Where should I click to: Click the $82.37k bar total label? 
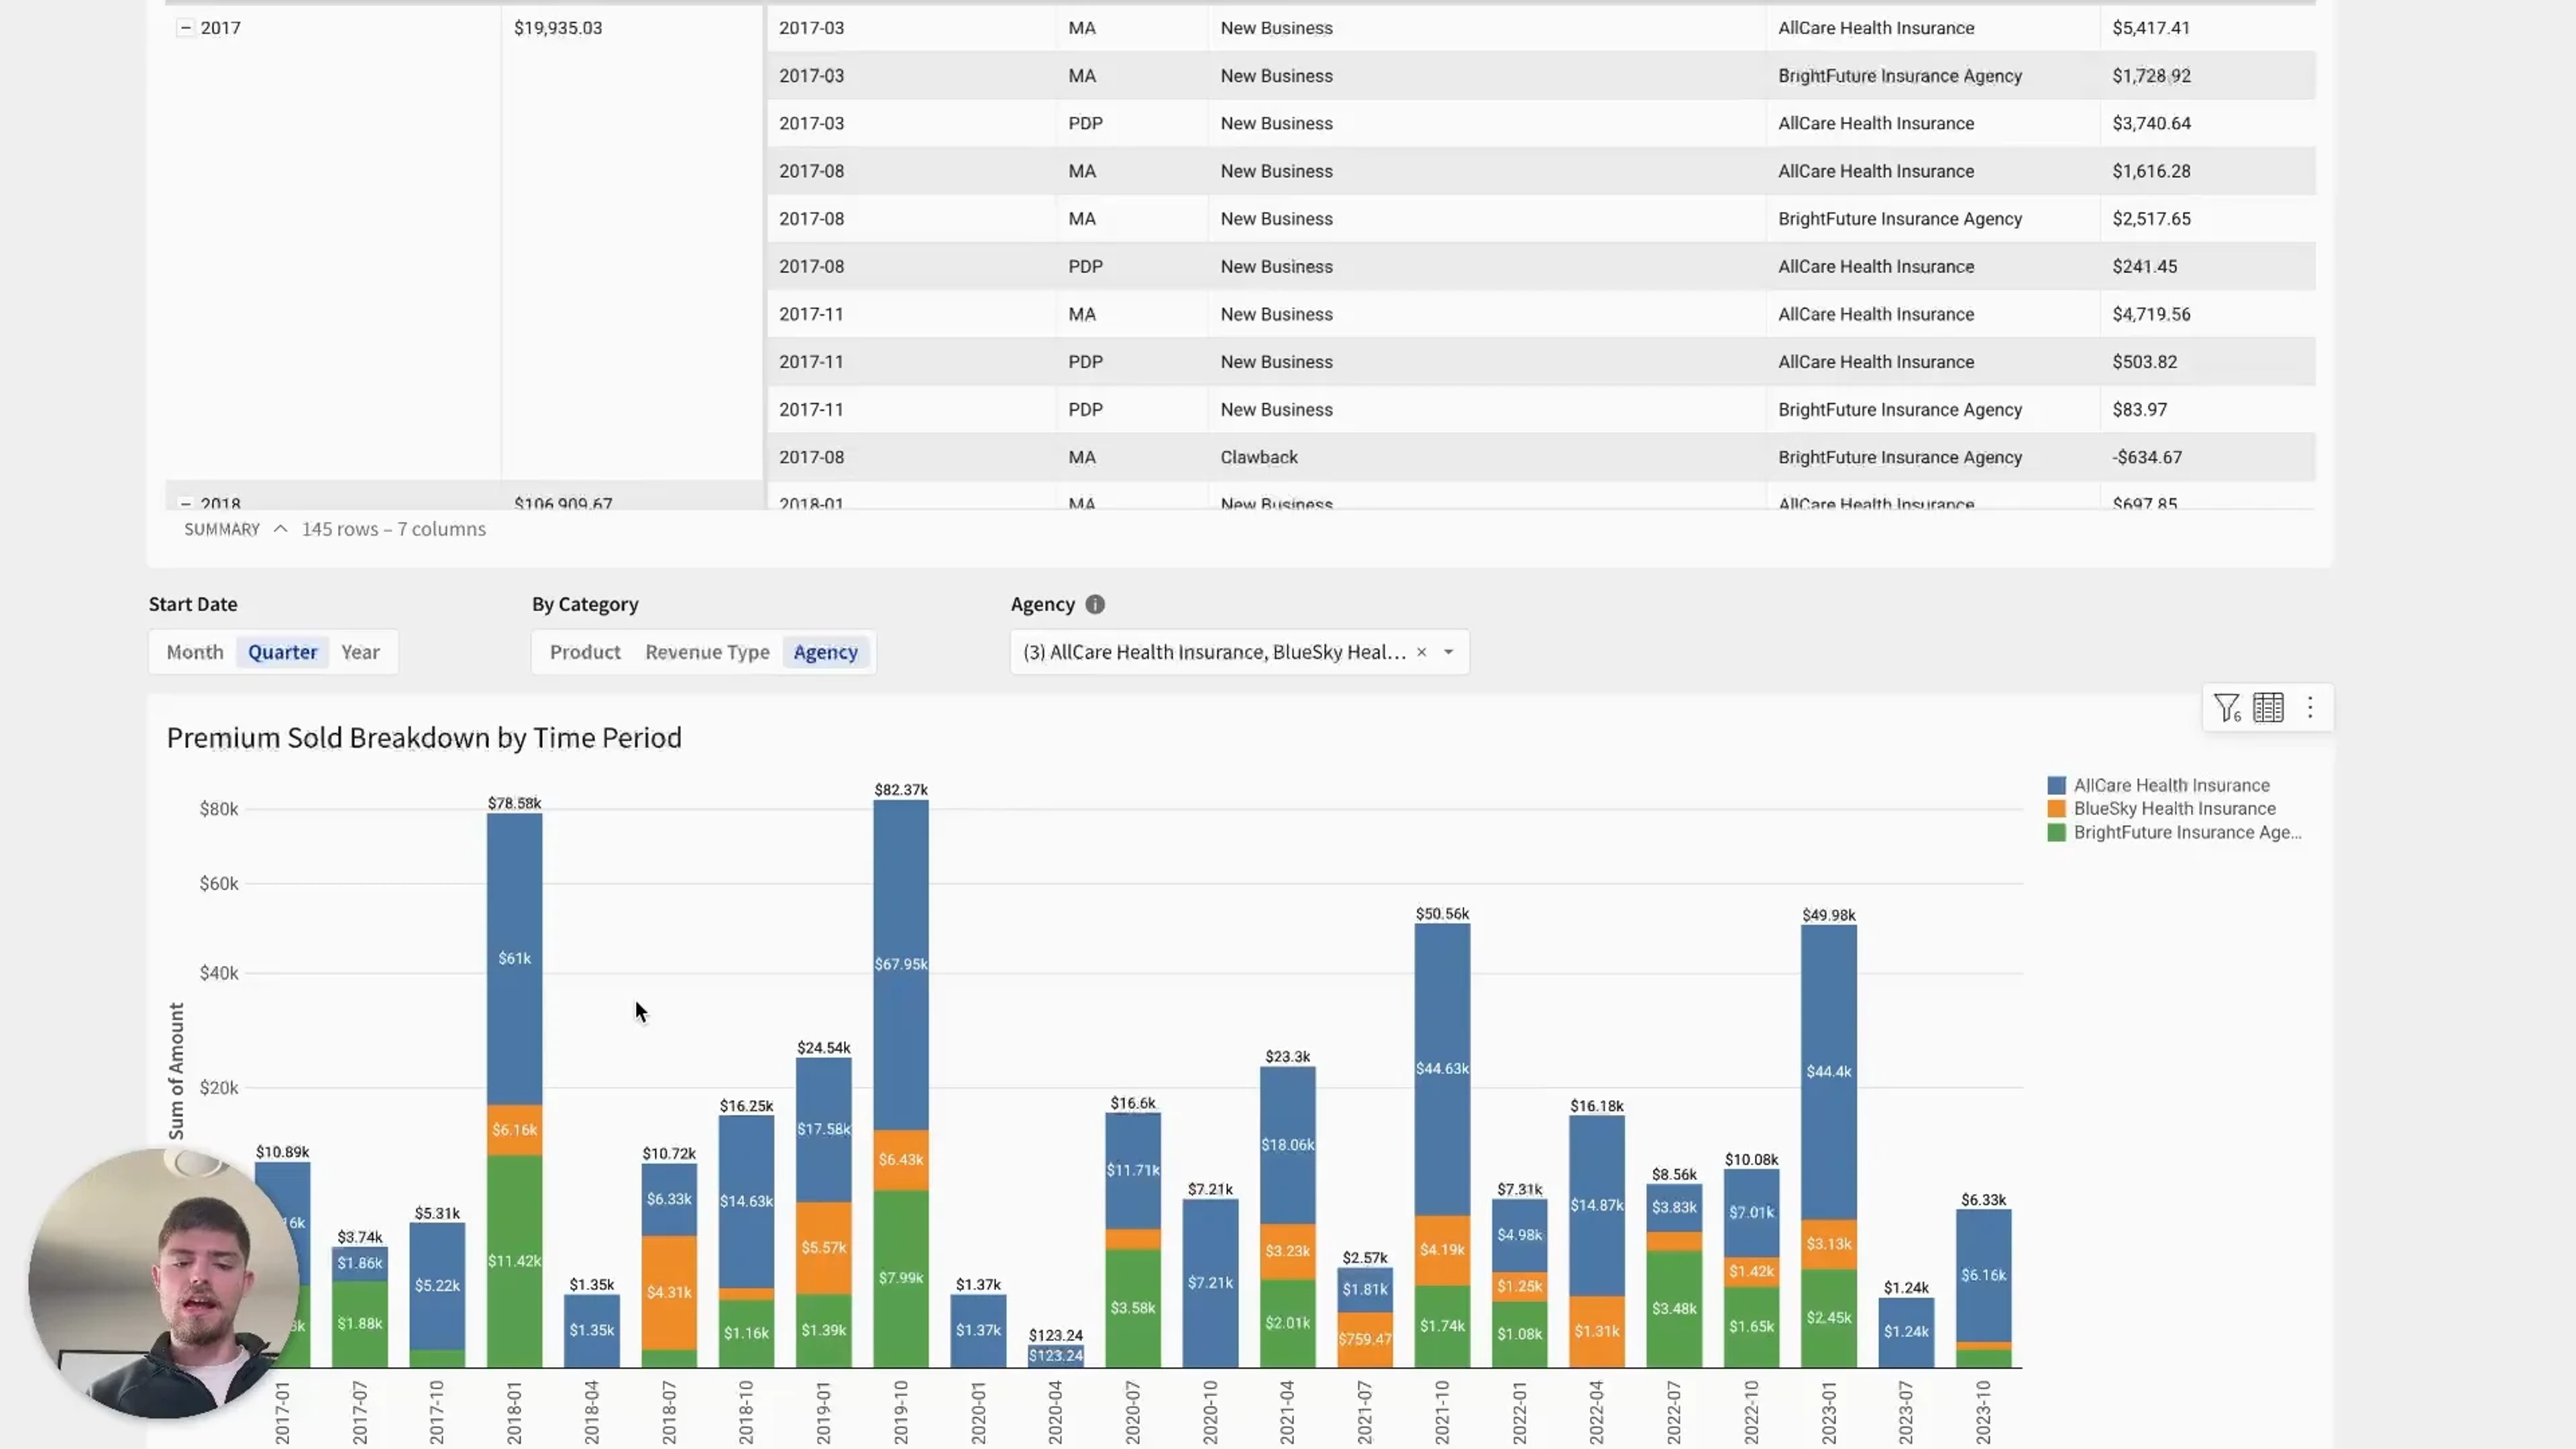[900, 789]
